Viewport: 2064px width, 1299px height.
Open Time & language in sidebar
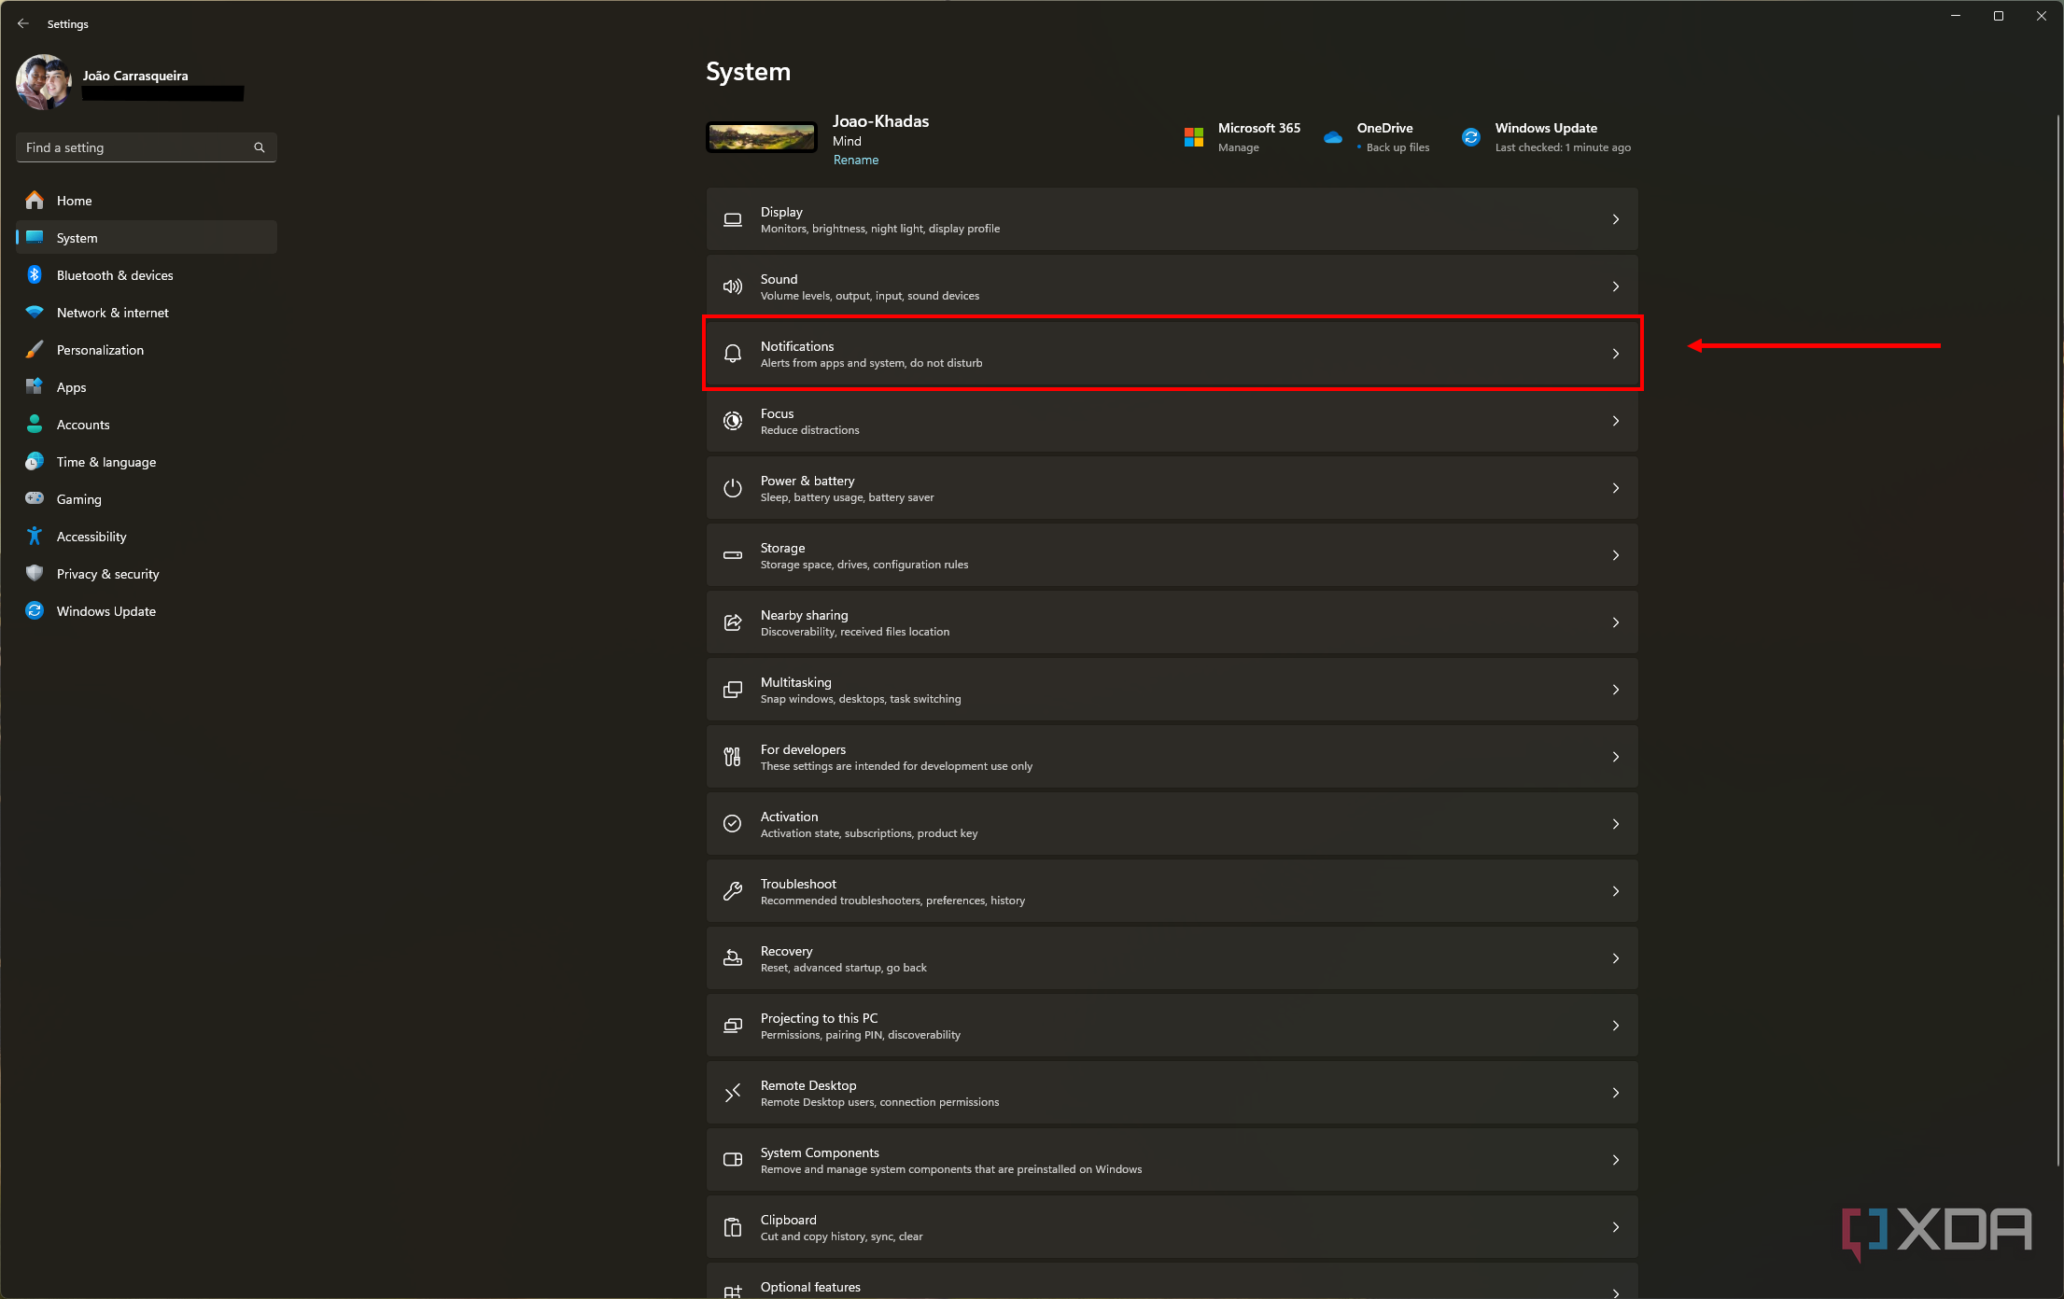pos(147,461)
